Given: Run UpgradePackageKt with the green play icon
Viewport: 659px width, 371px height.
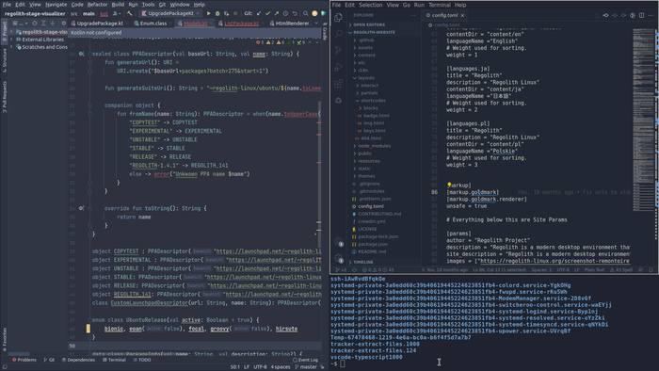Looking at the screenshot, I should (208, 13).
